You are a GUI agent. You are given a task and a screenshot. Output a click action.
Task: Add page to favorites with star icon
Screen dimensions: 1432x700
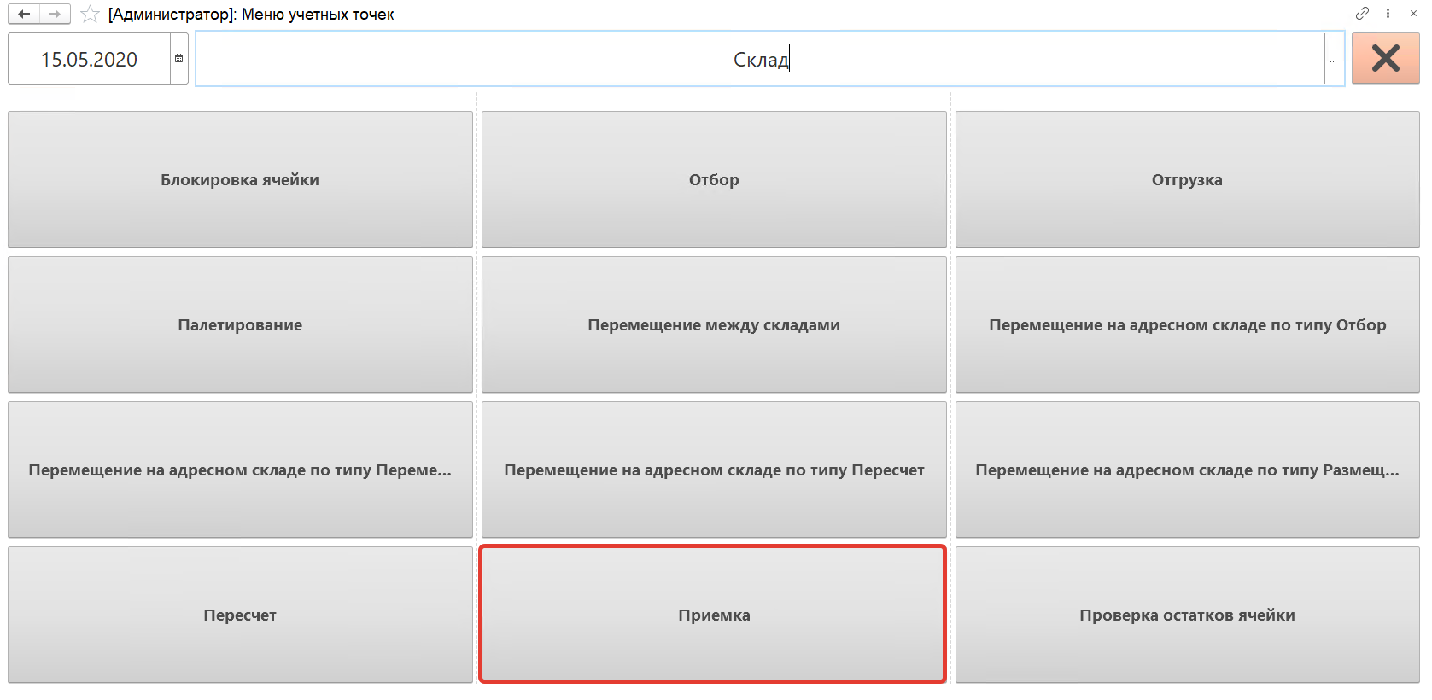coord(90,15)
